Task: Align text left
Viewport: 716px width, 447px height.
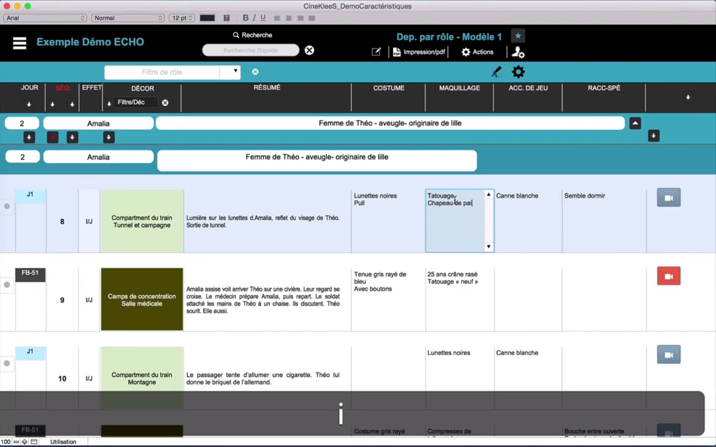Action: tap(277, 18)
